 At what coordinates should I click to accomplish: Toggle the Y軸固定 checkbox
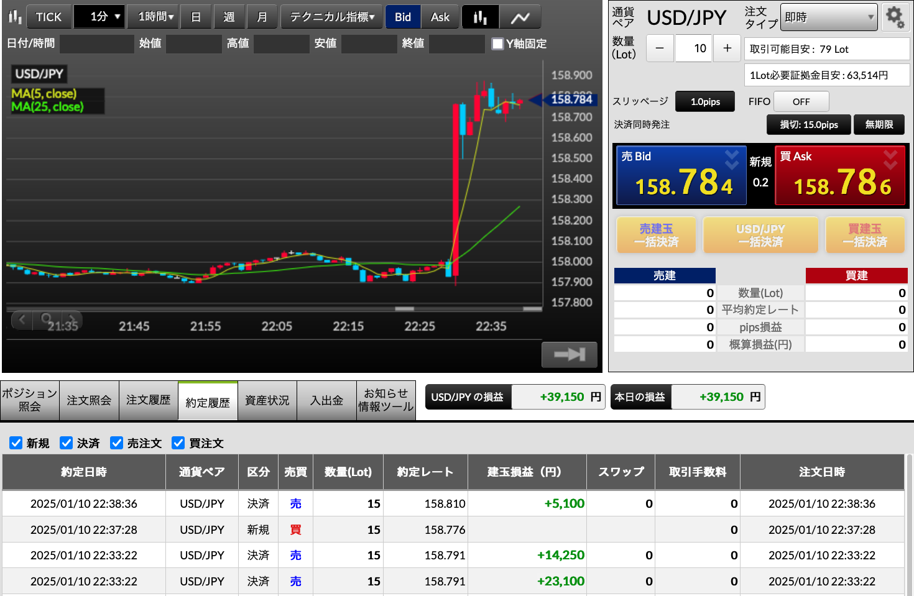pos(497,44)
